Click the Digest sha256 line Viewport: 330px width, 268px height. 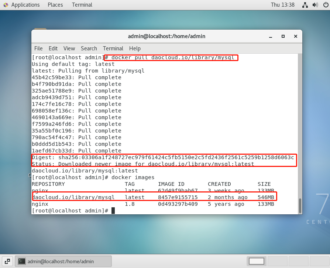coord(163,157)
